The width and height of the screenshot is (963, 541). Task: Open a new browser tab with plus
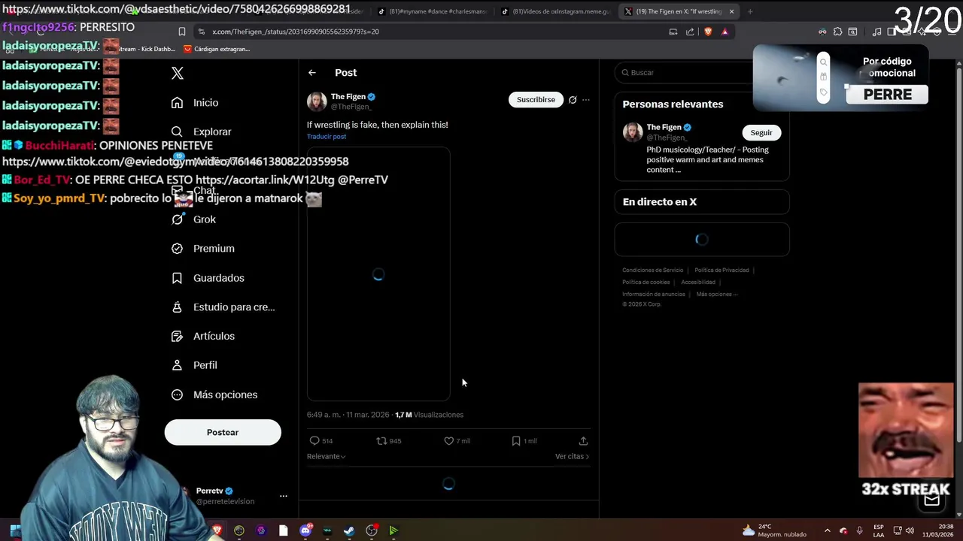click(750, 12)
